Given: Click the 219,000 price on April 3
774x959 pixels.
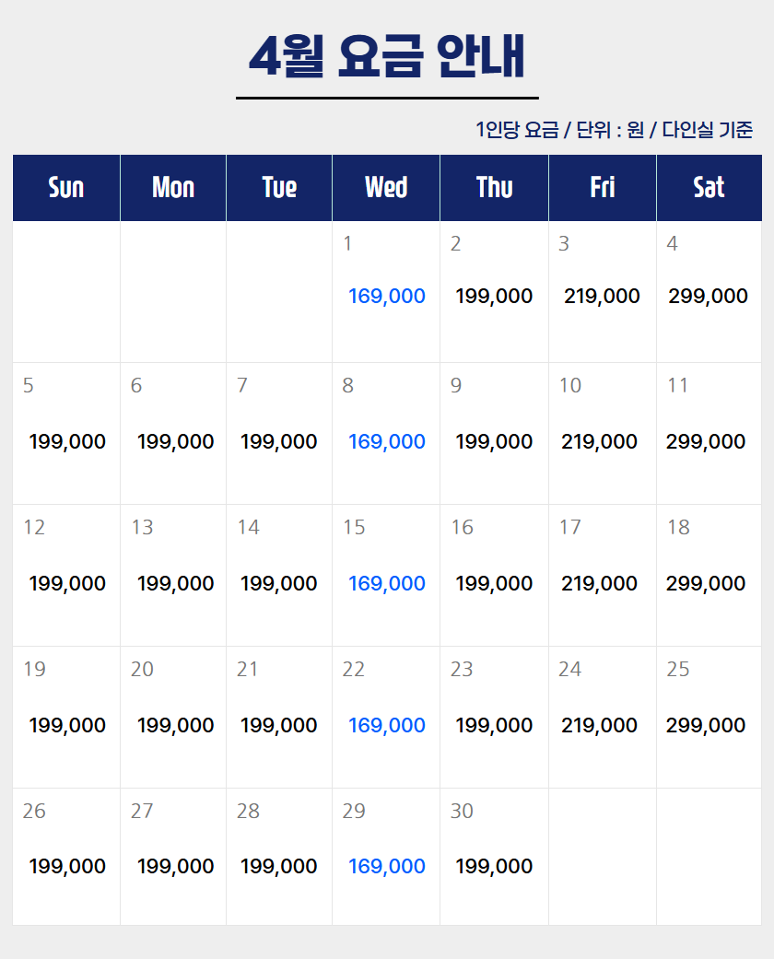Looking at the screenshot, I should pyautogui.click(x=602, y=297).
